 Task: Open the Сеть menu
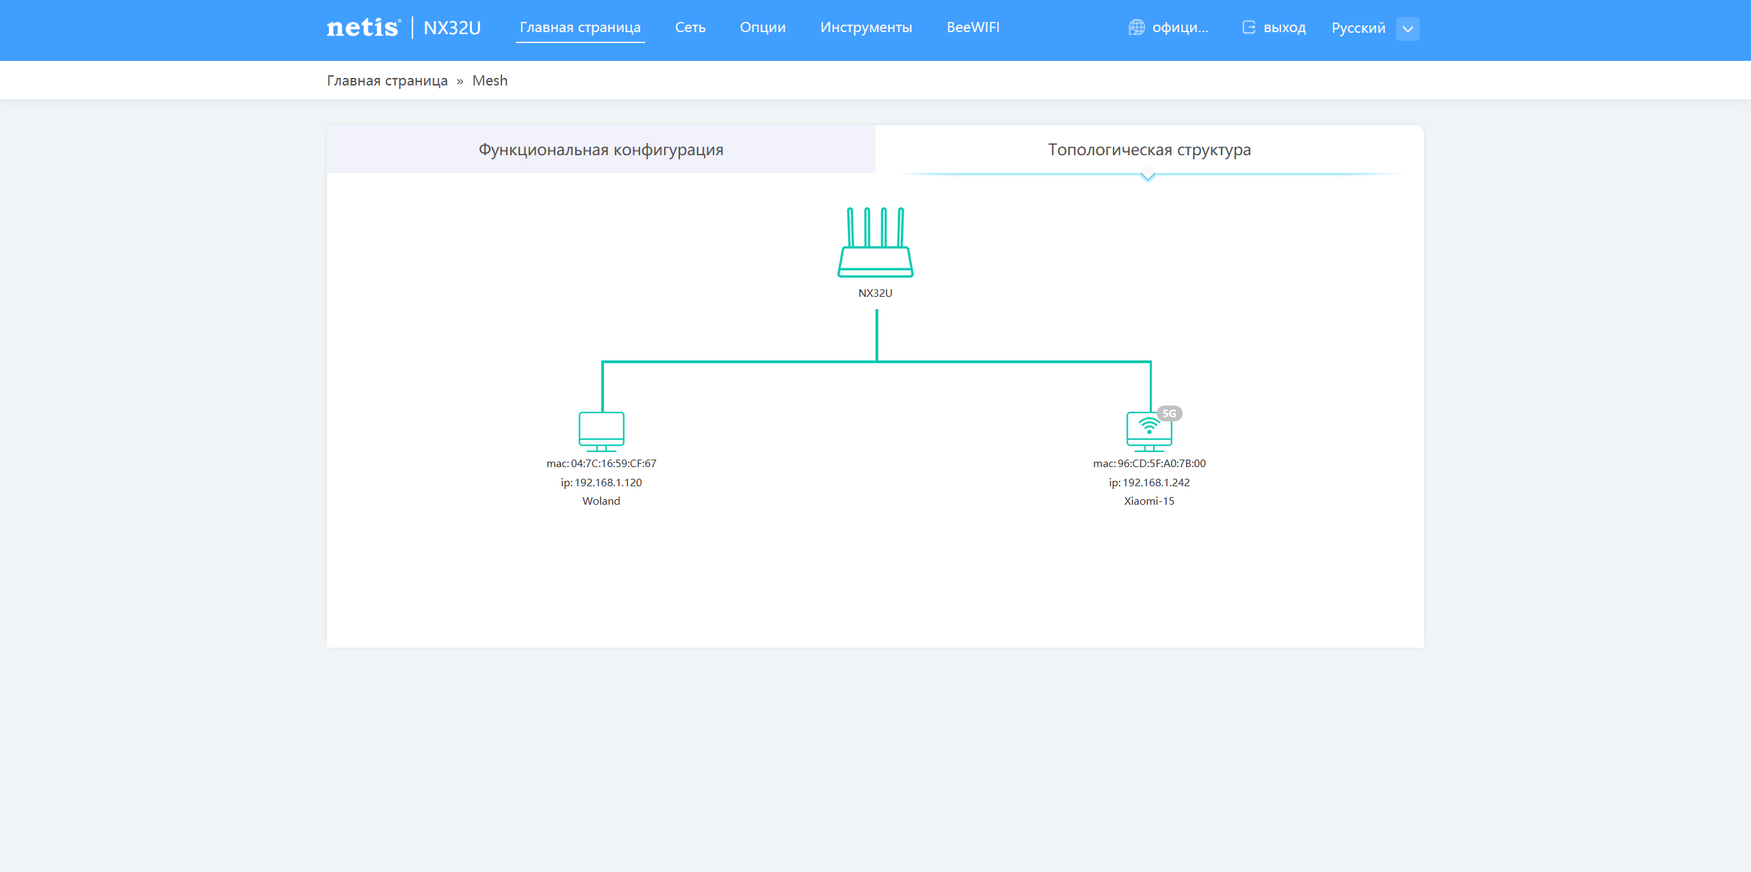pos(689,27)
